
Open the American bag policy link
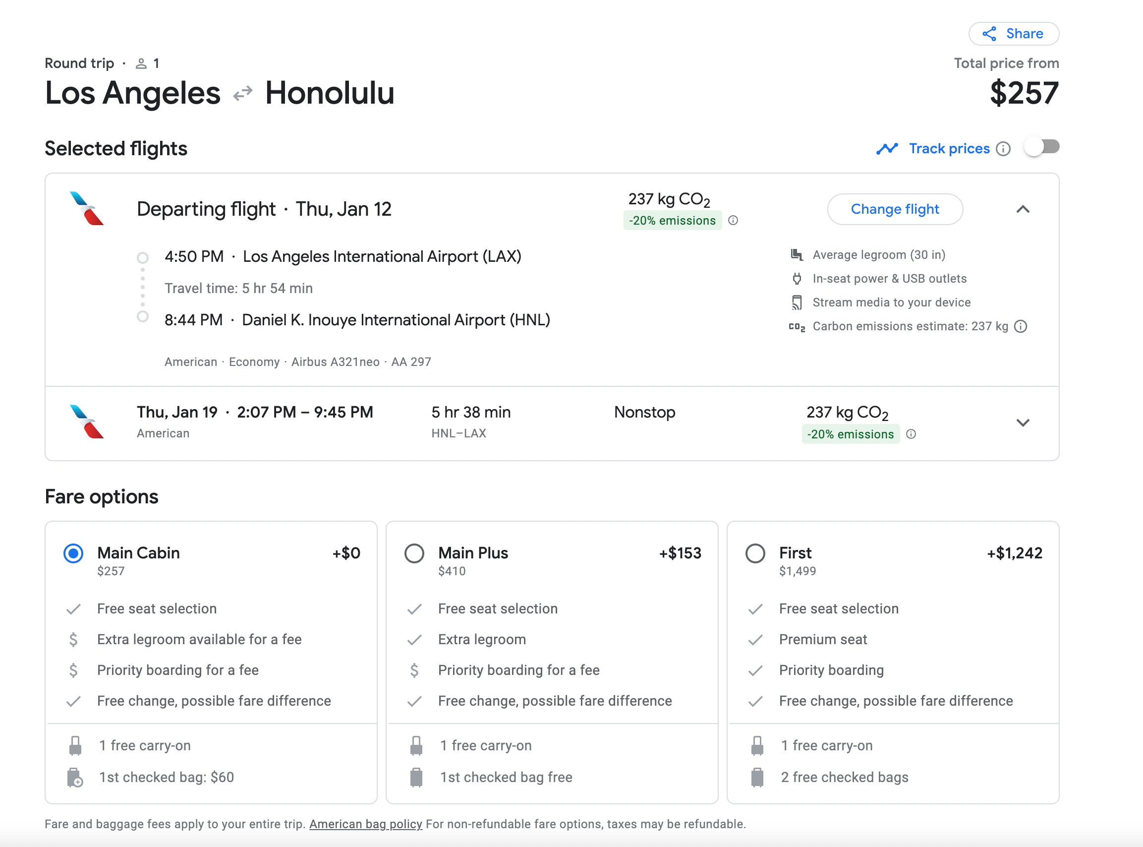tap(365, 824)
